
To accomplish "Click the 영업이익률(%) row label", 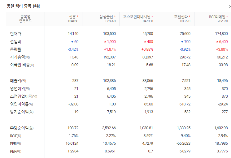I will [x=21, y=104].
